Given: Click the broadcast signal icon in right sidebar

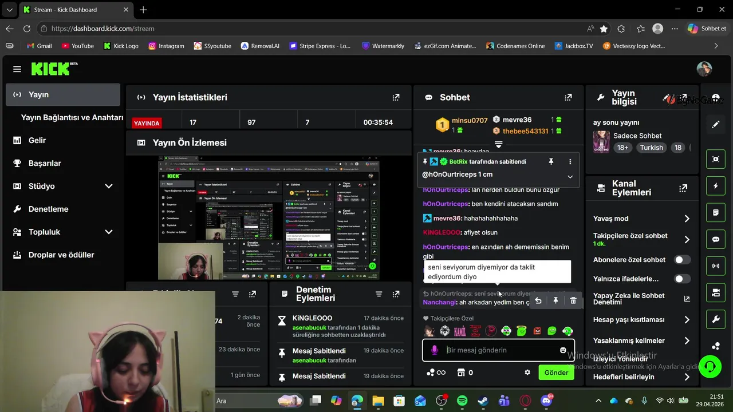Looking at the screenshot, I should (716, 266).
